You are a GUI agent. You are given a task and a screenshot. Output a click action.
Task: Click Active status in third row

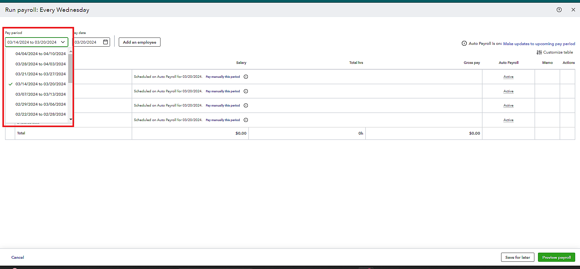click(508, 106)
